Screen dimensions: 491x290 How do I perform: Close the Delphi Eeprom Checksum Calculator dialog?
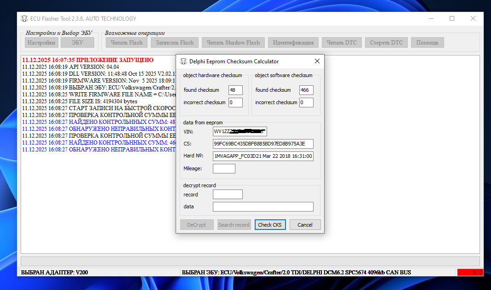point(317,61)
